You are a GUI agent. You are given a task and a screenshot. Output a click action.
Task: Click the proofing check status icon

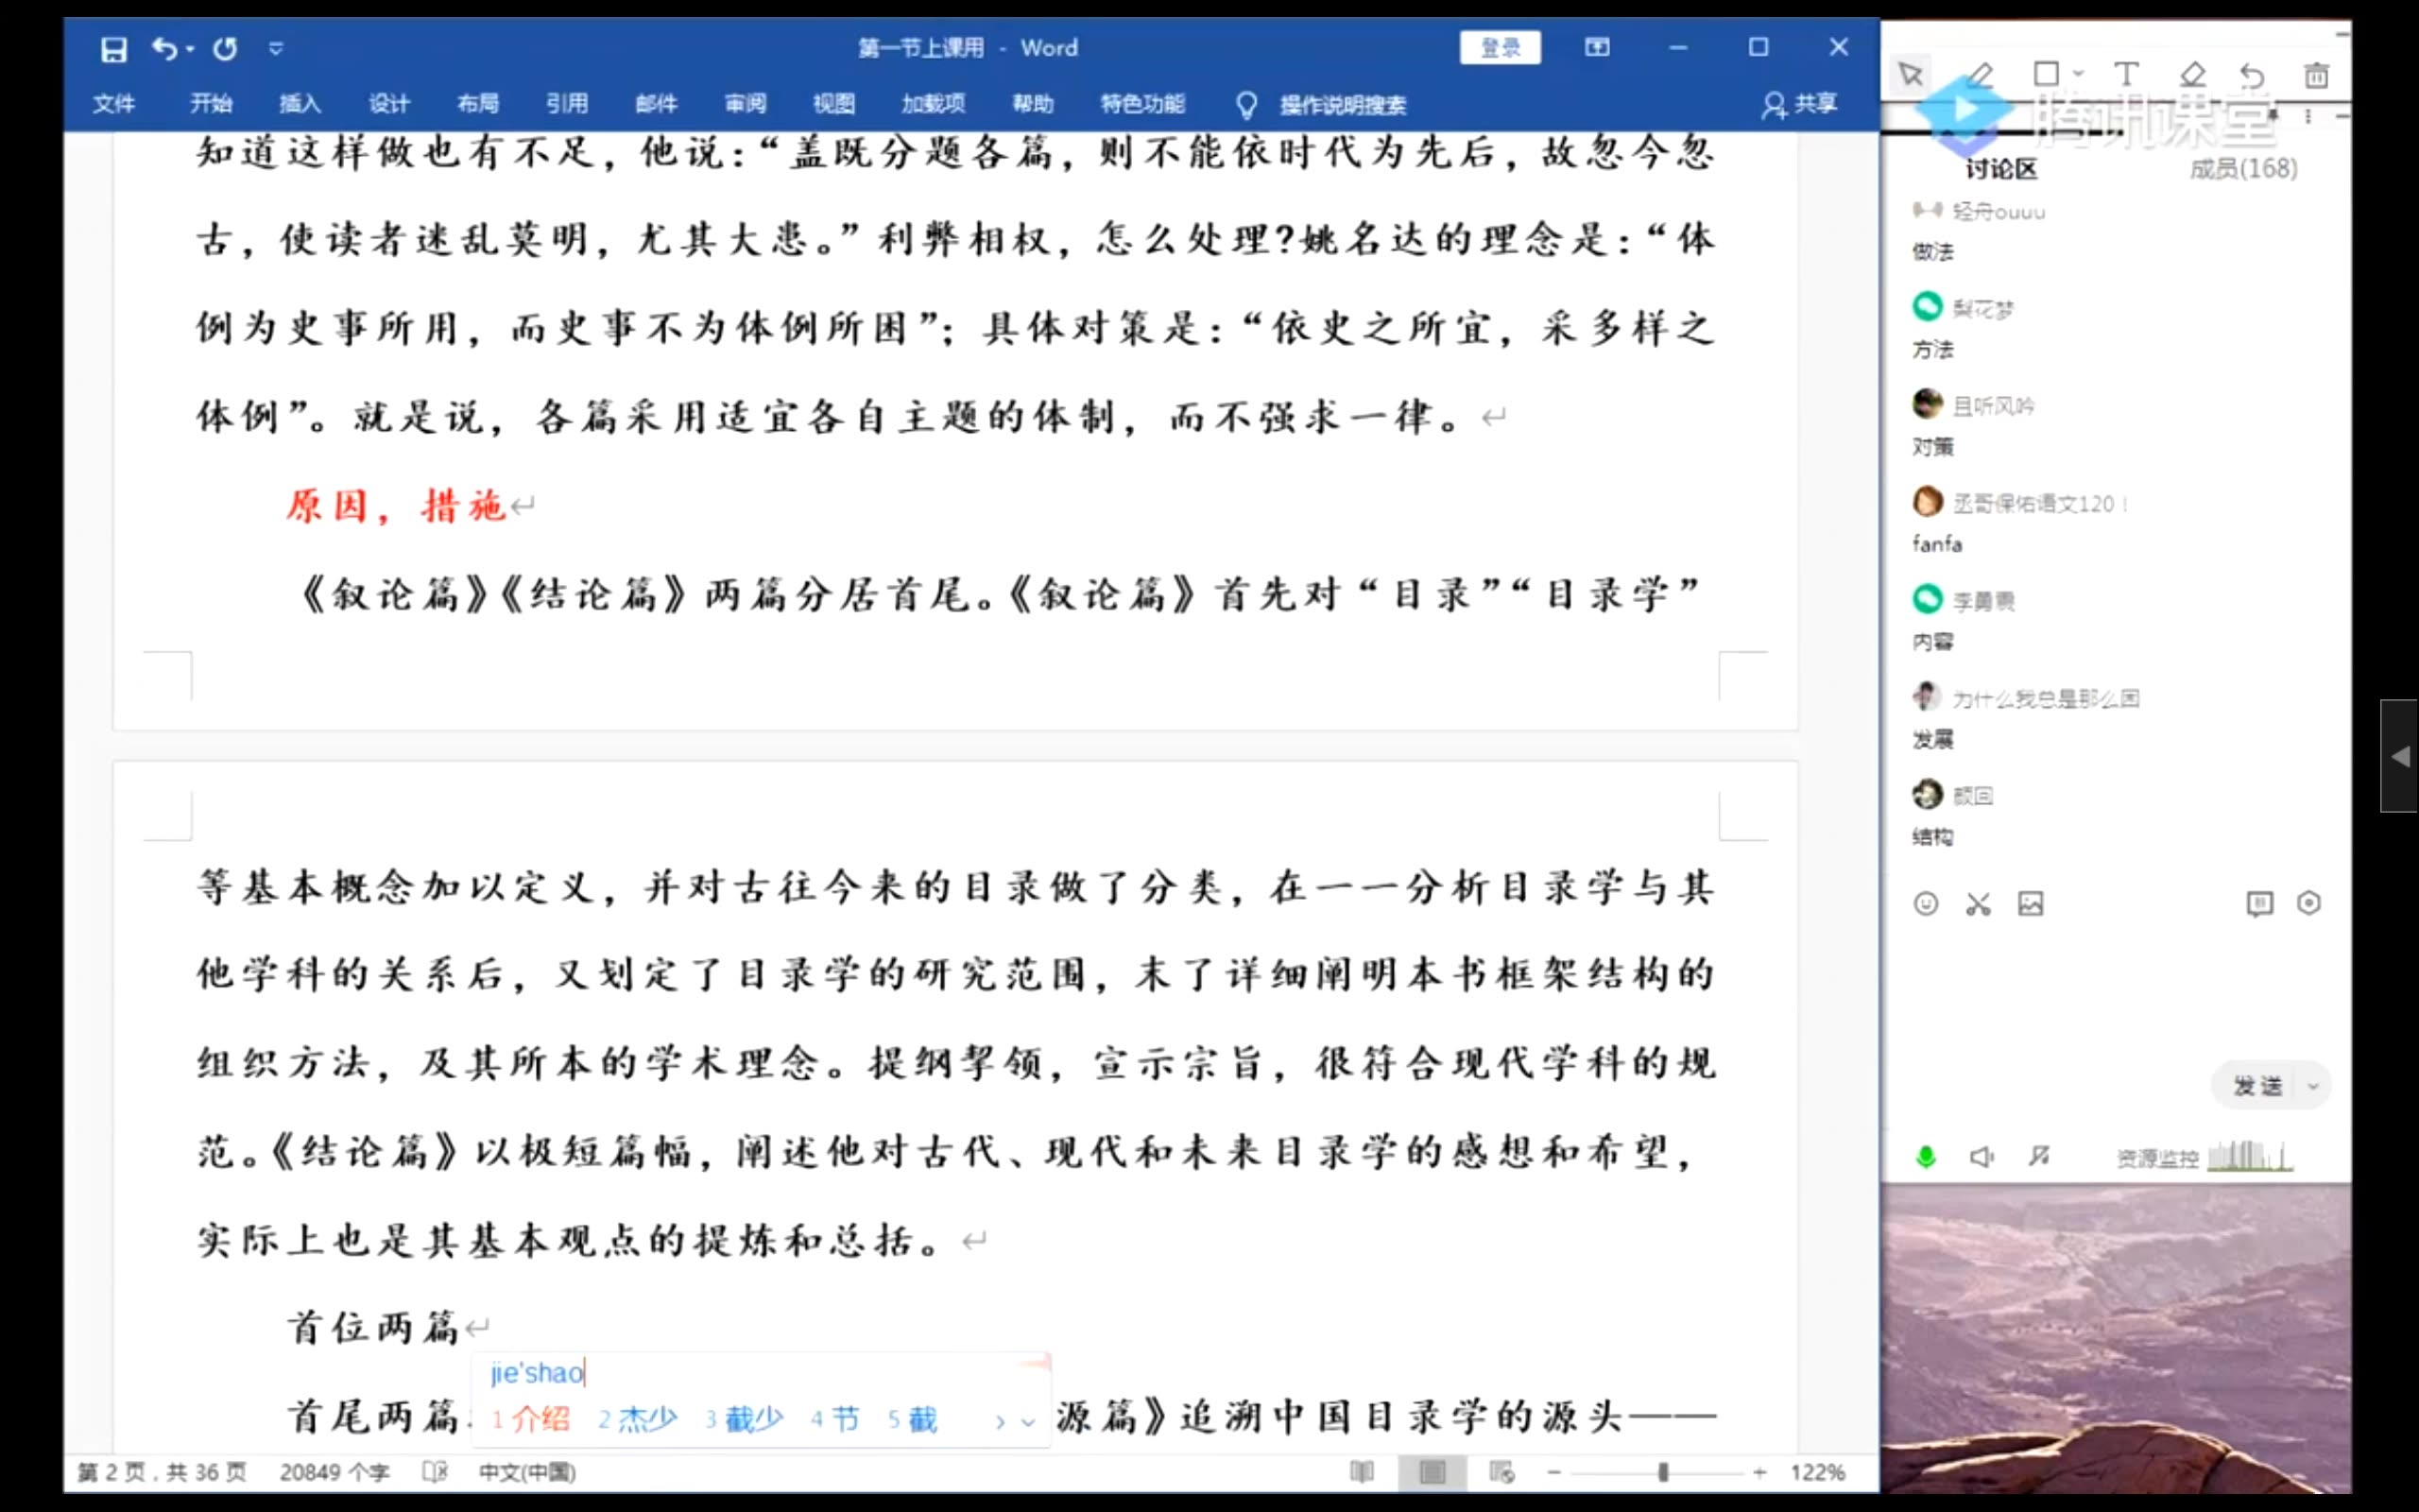435,1472
